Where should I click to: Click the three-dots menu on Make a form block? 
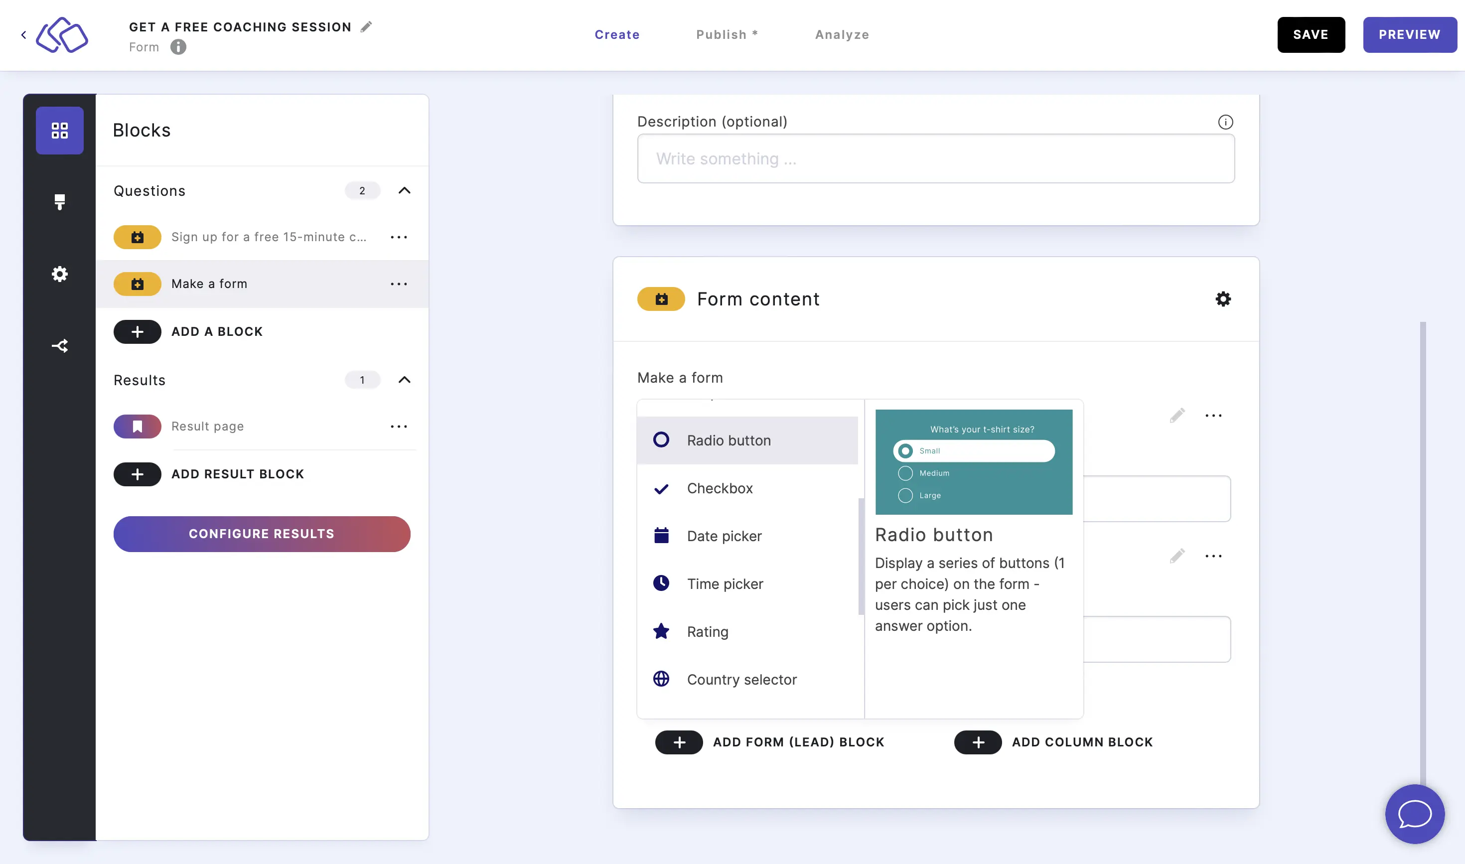[399, 283]
